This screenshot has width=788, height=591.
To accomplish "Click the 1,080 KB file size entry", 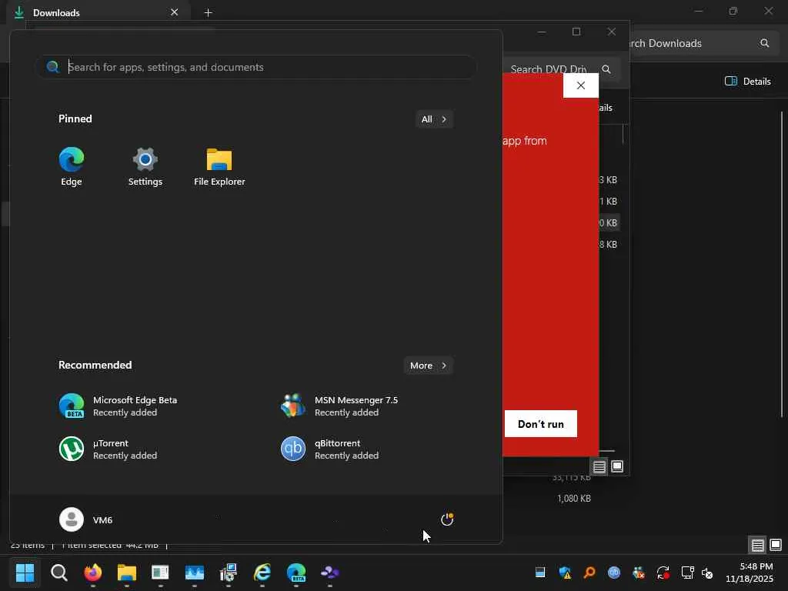I will point(574,499).
